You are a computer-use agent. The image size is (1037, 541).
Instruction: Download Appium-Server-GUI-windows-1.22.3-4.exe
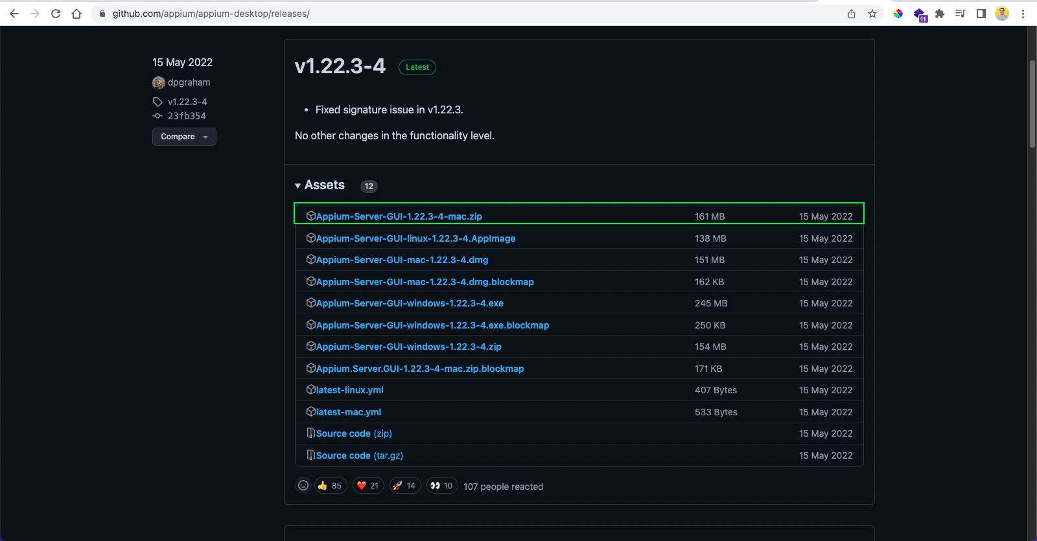(410, 303)
